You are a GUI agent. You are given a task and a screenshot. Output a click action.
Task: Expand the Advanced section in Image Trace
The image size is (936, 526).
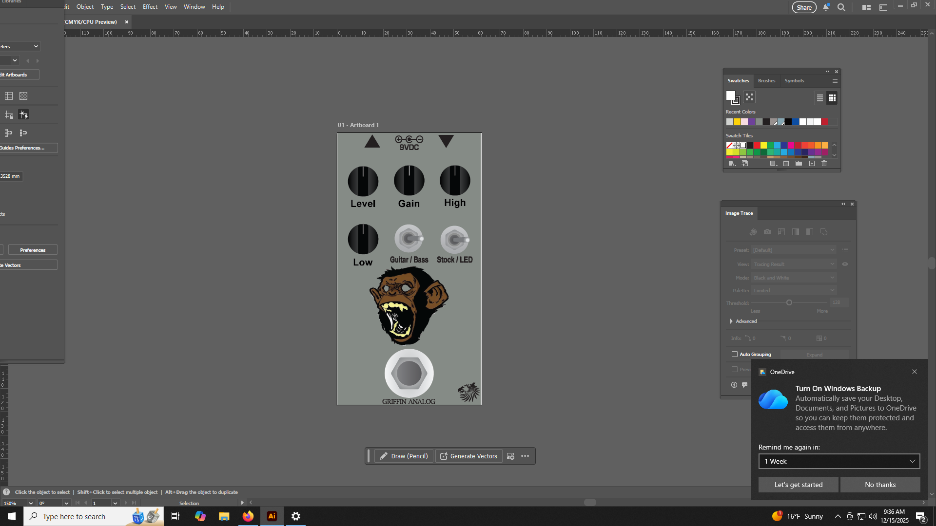tap(731, 321)
